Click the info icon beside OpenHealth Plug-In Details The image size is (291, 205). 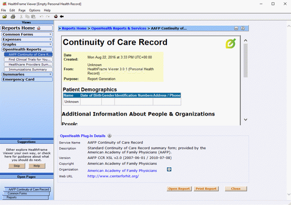pyautogui.click(x=110, y=136)
